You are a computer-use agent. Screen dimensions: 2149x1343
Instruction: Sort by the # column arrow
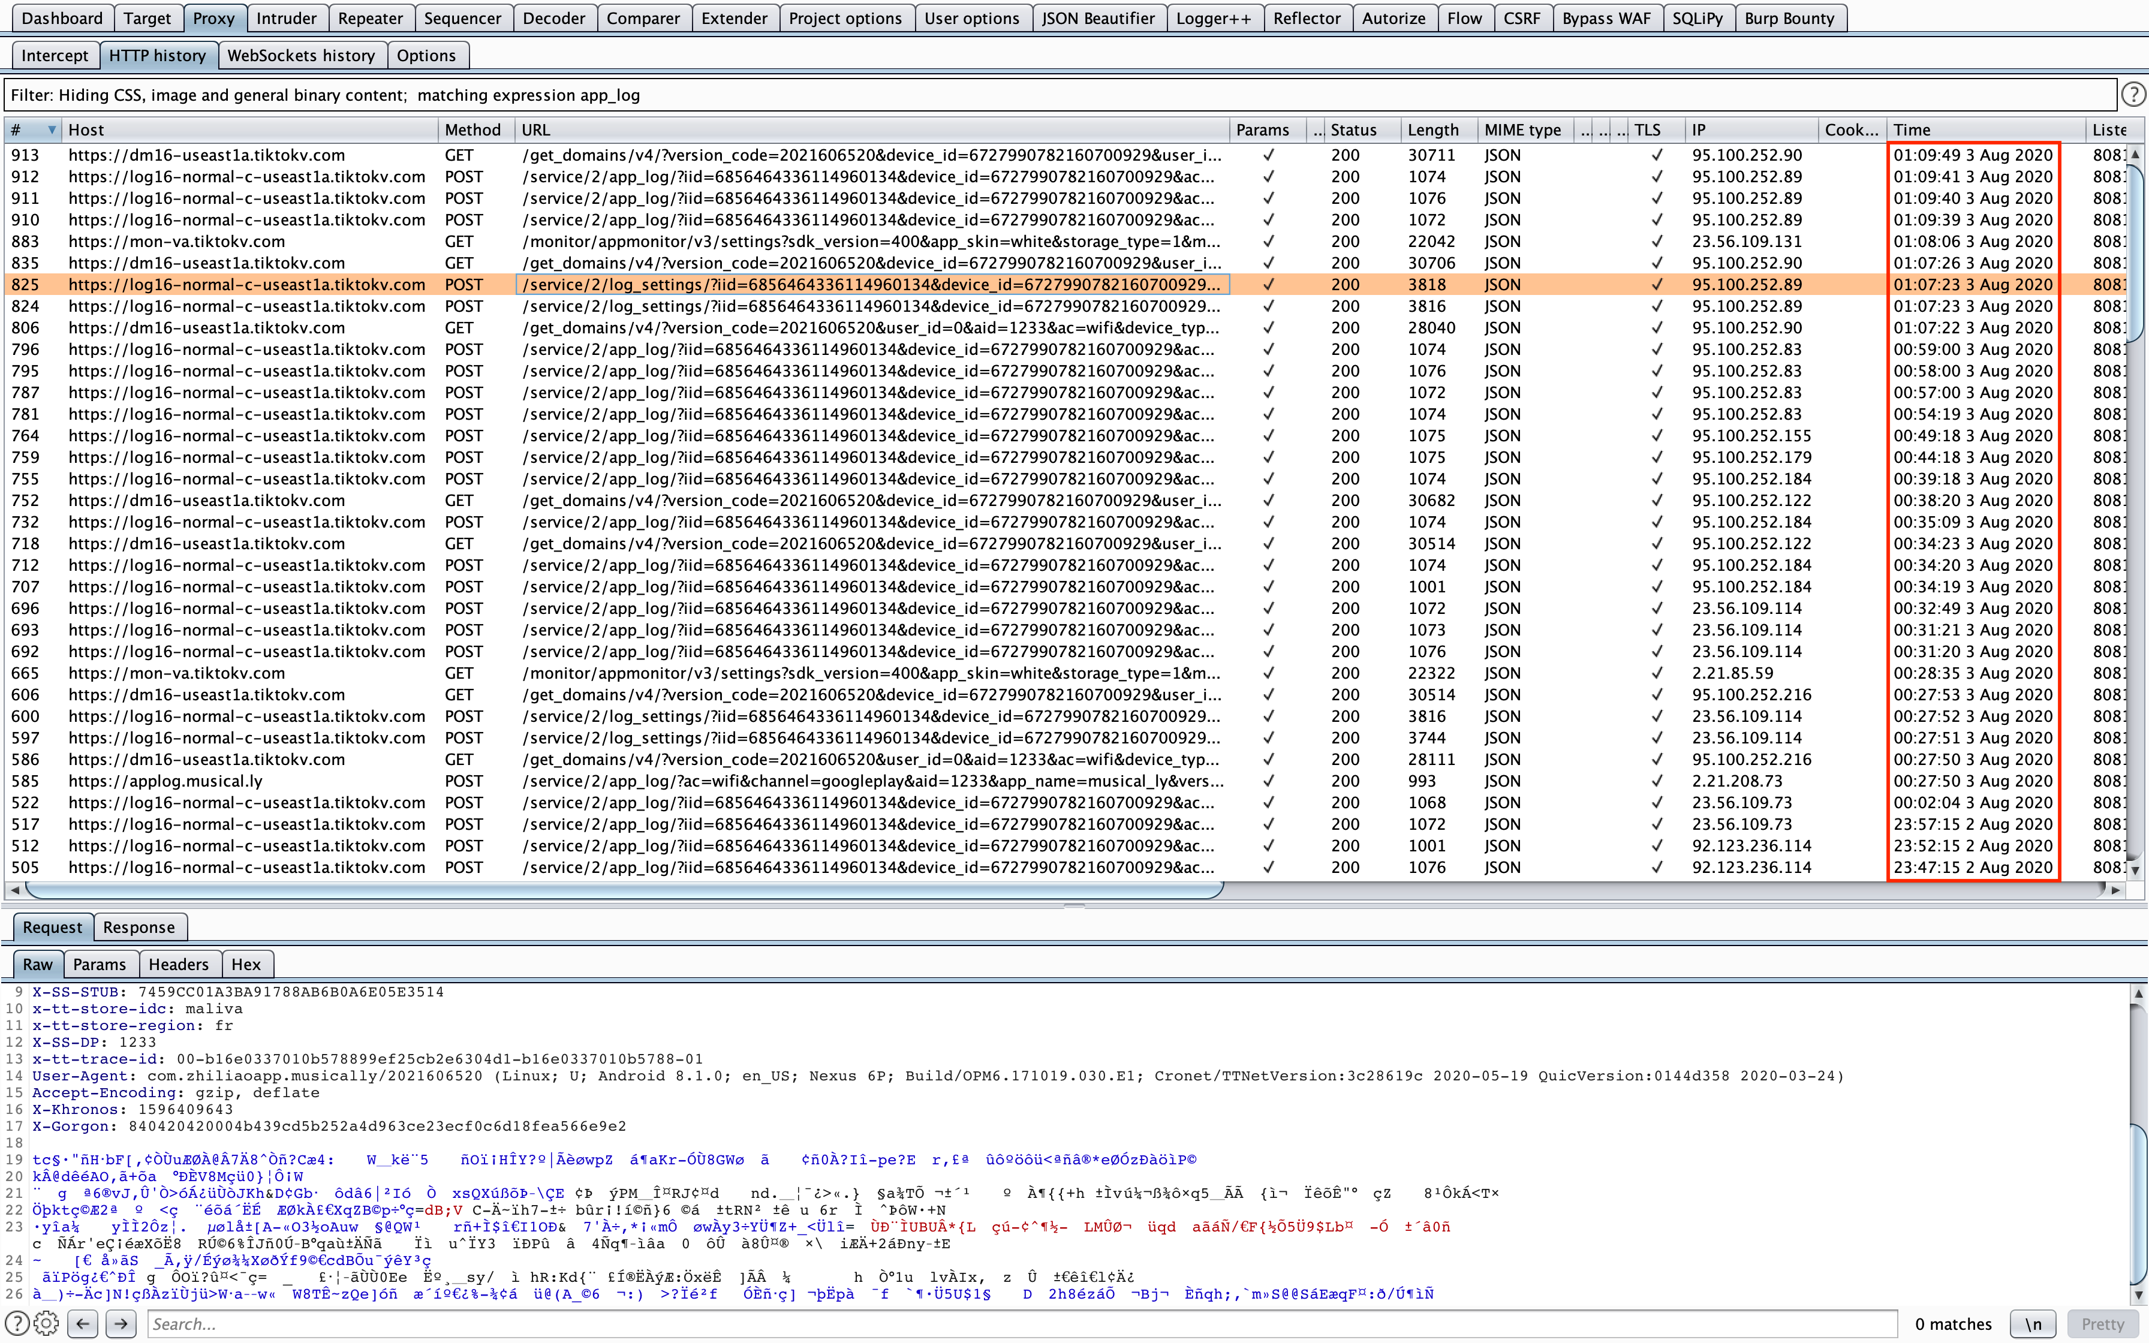[x=52, y=130]
